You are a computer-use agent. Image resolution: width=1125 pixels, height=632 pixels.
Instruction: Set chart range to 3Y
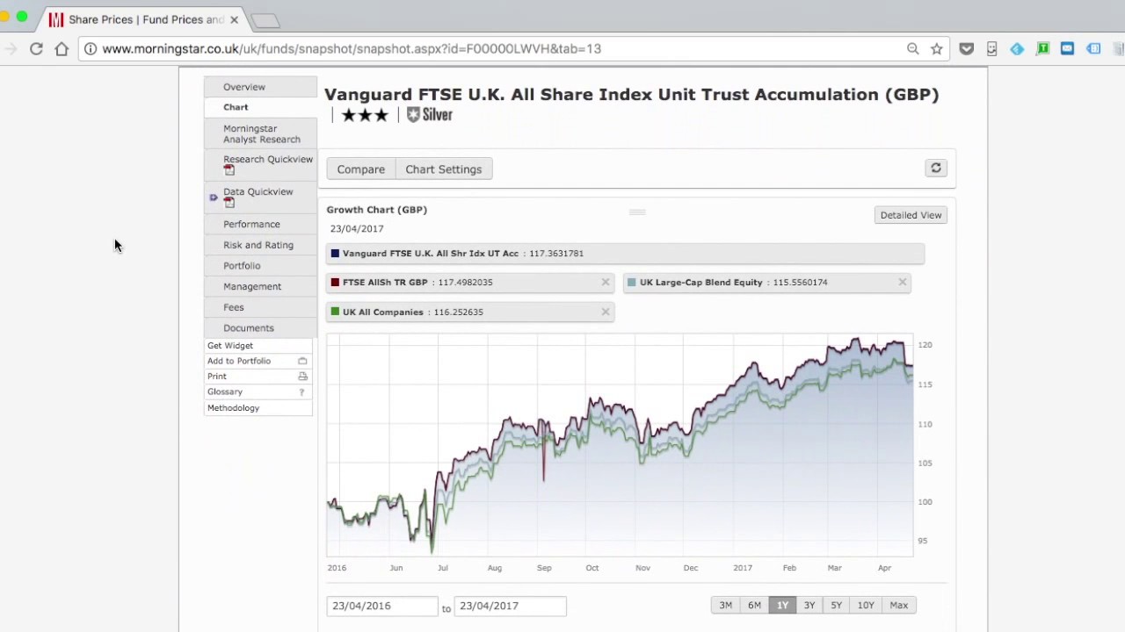pyautogui.click(x=809, y=606)
